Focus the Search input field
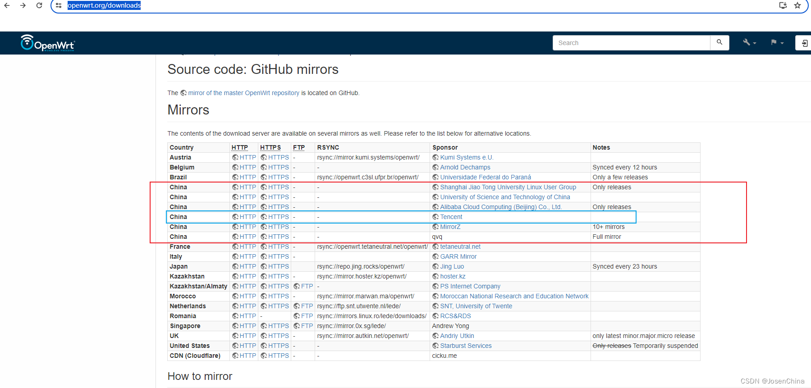Viewport: 811px width, 388px height. (x=631, y=43)
